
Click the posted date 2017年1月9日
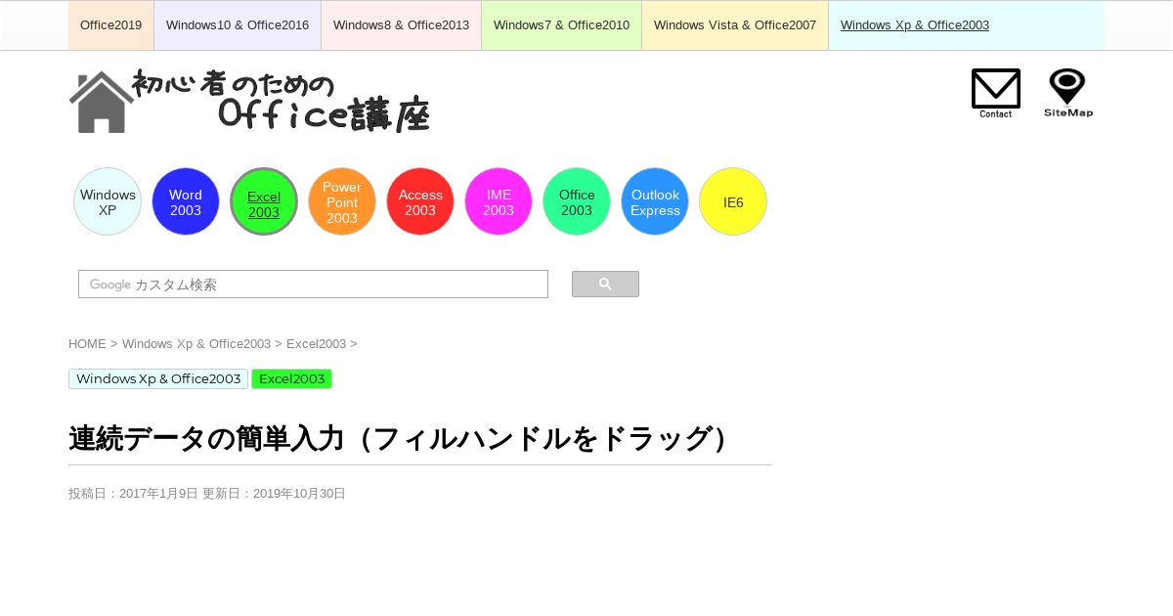point(158,494)
